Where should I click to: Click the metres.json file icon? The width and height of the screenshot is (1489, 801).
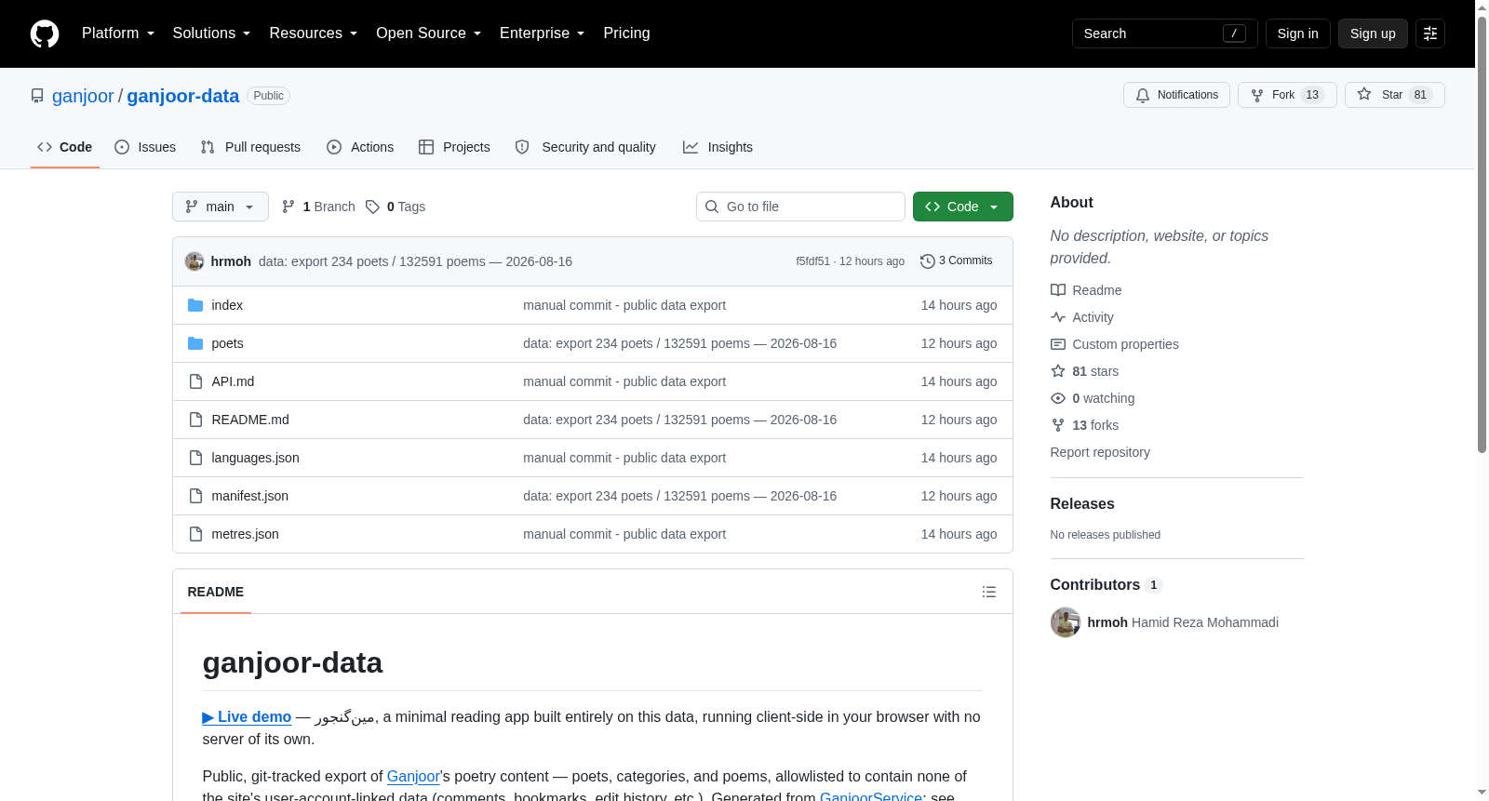[x=195, y=534]
